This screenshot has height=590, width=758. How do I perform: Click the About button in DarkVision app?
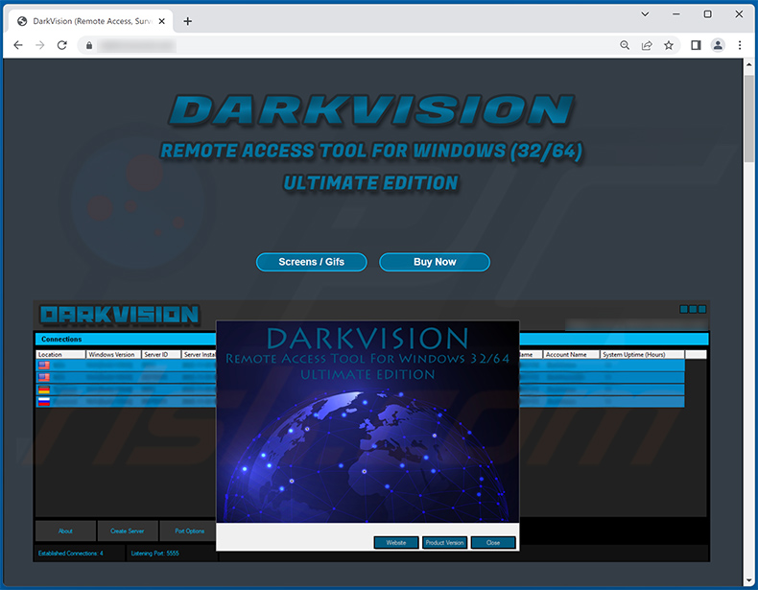[x=65, y=531]
